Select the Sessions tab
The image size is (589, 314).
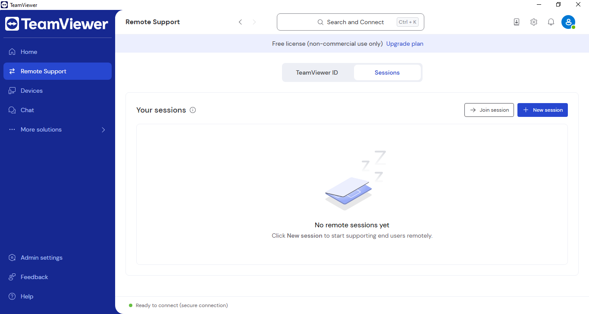pos(387,72)
